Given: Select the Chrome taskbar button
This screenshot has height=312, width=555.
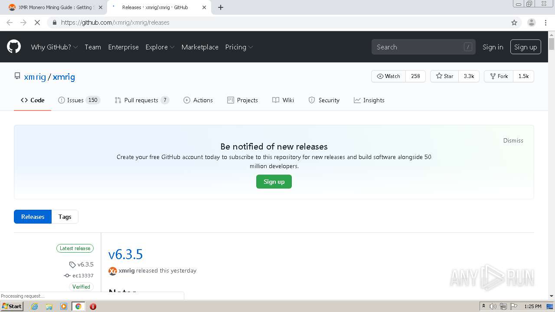Looking at the screenshot, I should coord(78,306).
